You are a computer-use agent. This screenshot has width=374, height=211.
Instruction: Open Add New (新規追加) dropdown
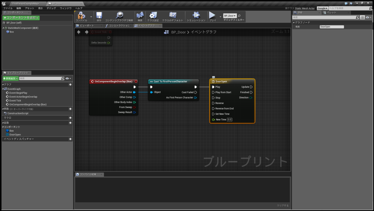(x=11, y=78)
